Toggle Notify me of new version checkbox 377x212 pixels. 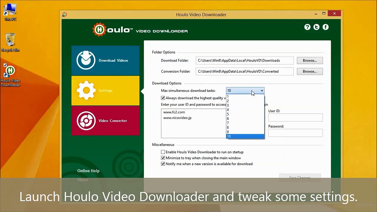(x=163, y=164)
